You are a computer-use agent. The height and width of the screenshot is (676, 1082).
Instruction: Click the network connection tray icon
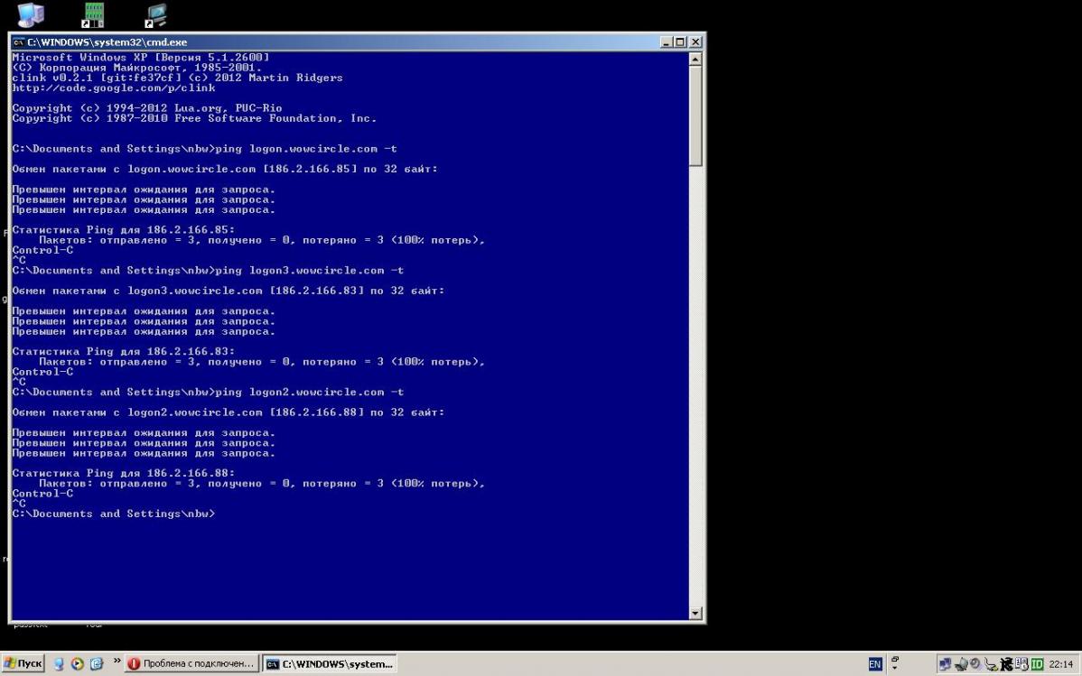[x=946, y=664]
